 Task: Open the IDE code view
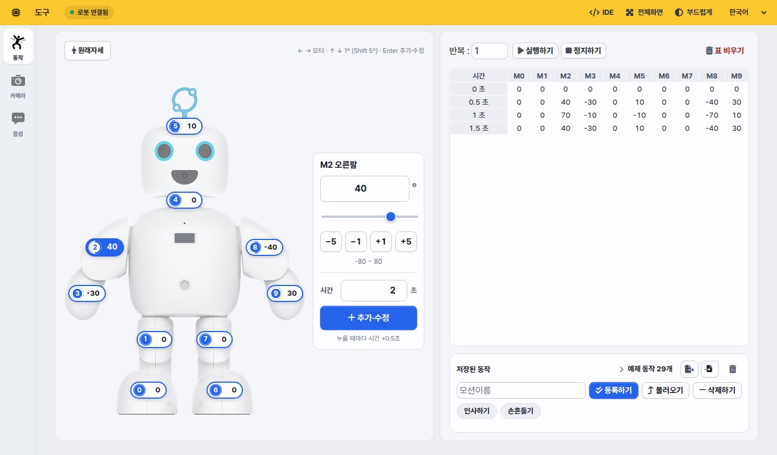pos(601,12)
